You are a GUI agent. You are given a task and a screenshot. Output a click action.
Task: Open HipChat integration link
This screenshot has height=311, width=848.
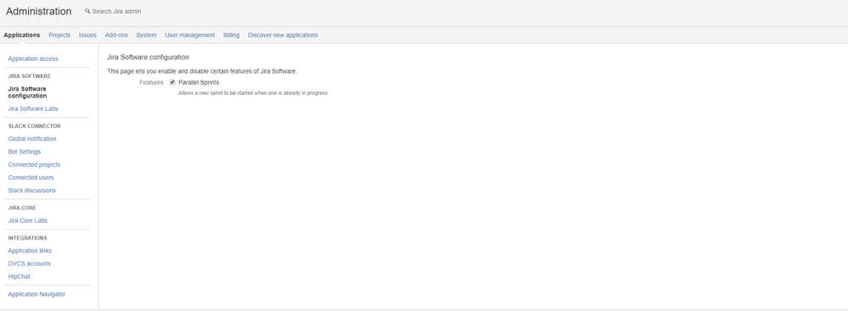(x=19, y=277)
